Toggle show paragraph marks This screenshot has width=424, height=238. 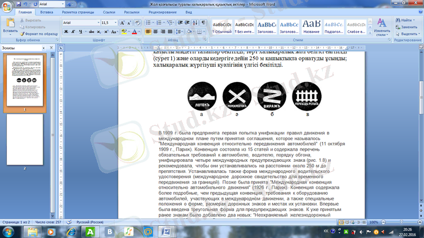203,23
